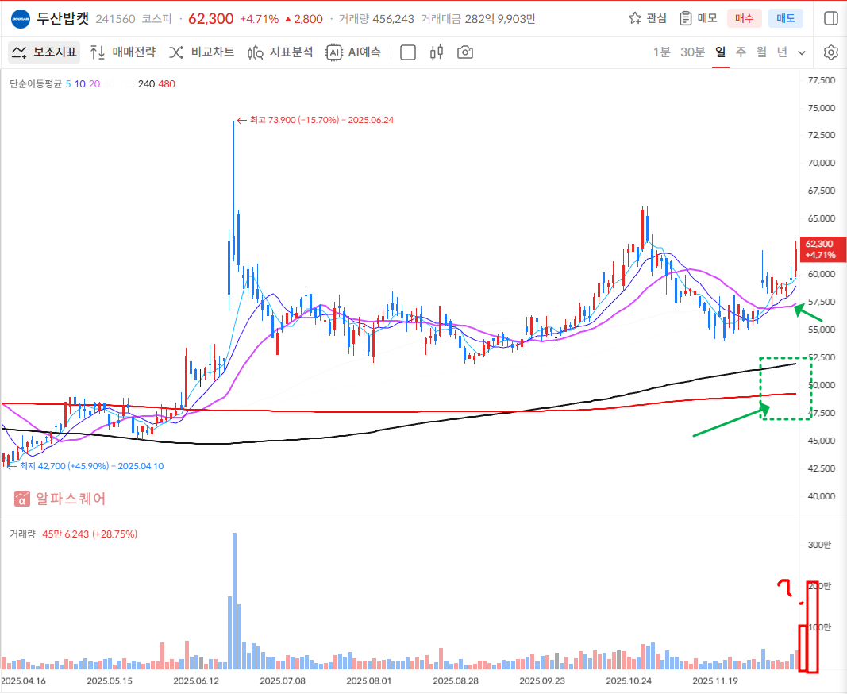Select the 480 moving average label
Viewport: 847px width, 694px height.
tap(167, 84)
